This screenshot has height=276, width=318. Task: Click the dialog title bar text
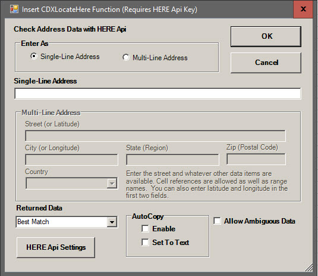coord(109,10)
